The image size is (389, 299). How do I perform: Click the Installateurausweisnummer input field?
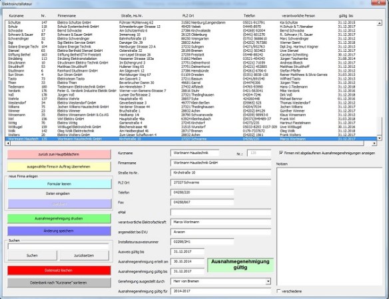202,242
